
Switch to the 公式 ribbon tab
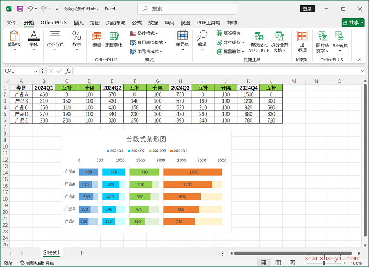[x=137, y=23]
